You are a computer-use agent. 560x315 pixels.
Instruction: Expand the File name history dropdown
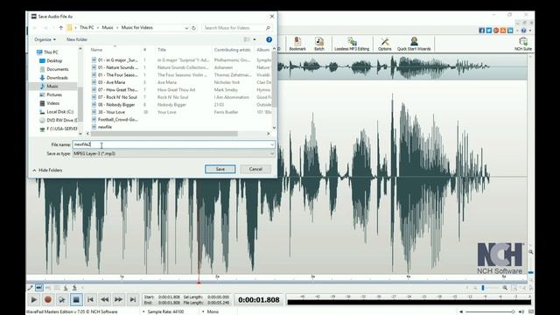tap(272, 144)
